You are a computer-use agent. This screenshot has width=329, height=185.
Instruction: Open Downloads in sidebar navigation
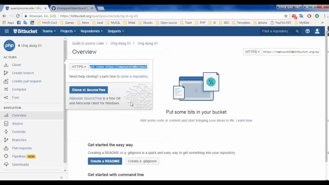[20, 164]
